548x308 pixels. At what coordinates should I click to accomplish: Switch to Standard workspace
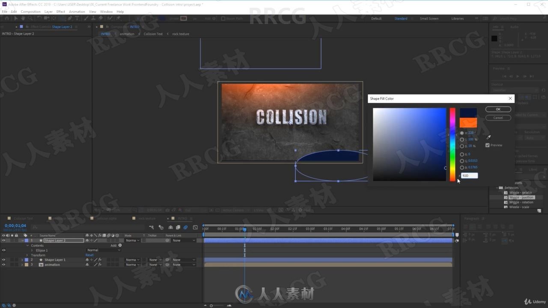401,18
